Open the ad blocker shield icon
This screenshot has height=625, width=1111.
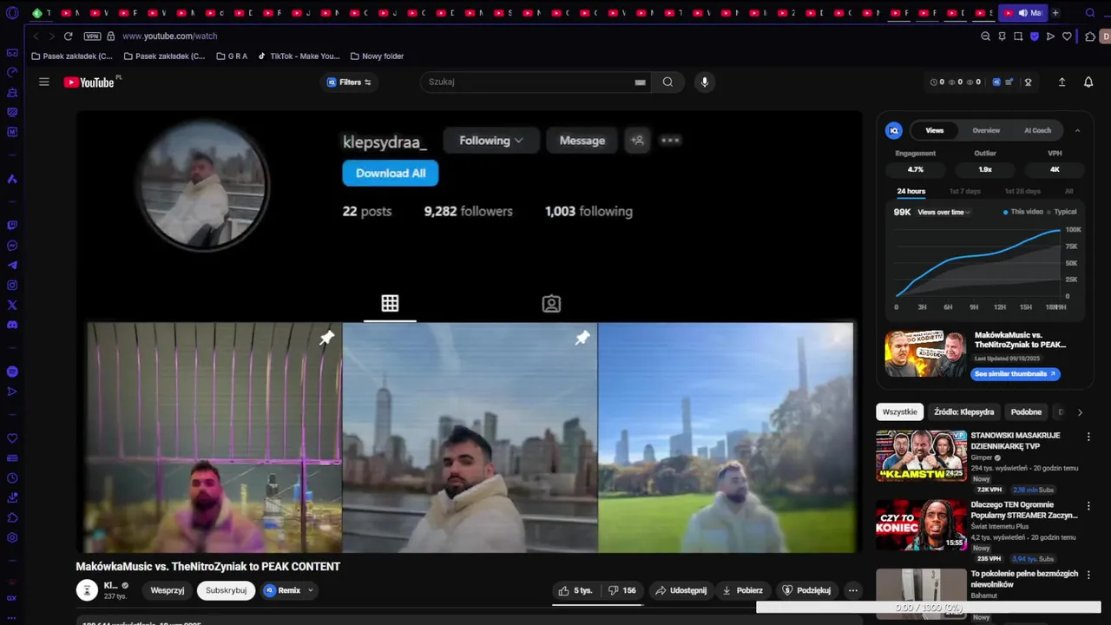click(1035, 36)
